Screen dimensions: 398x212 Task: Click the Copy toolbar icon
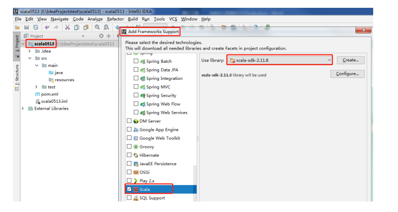click(x=76, y=28)
